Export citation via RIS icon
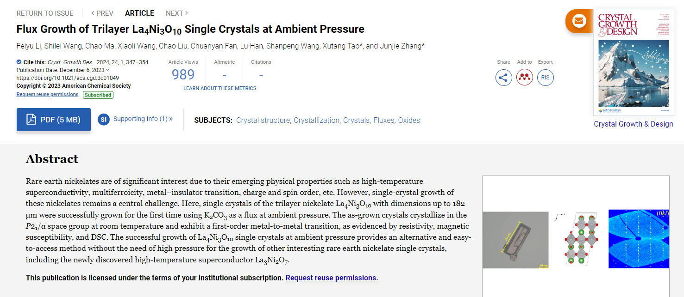 coord(545,77)
